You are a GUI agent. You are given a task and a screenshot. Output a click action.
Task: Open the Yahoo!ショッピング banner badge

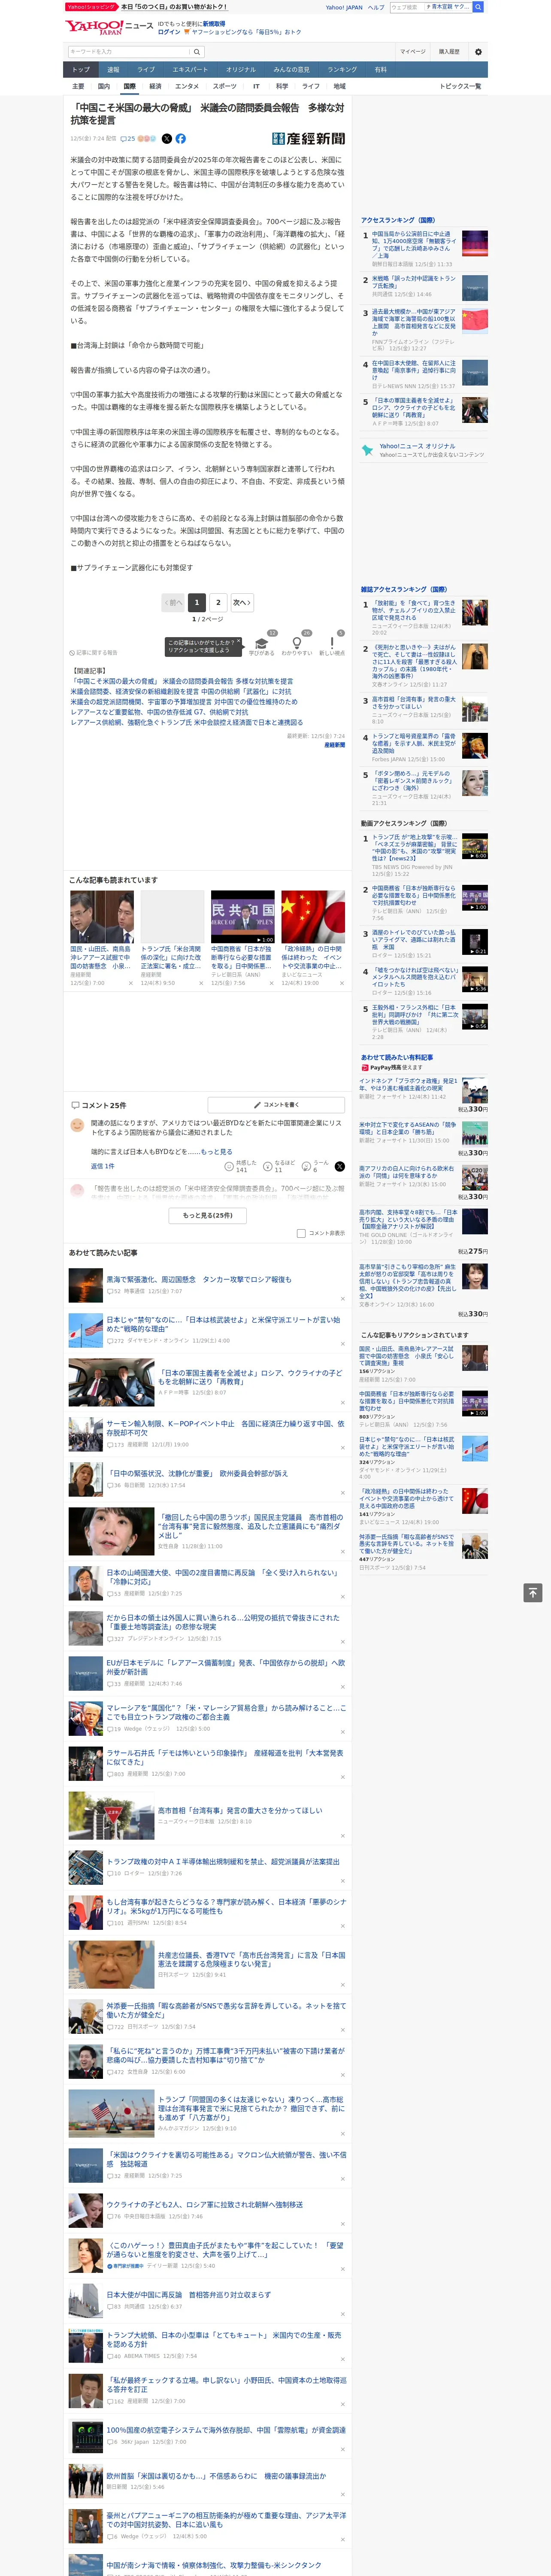[x=91, y=7]
